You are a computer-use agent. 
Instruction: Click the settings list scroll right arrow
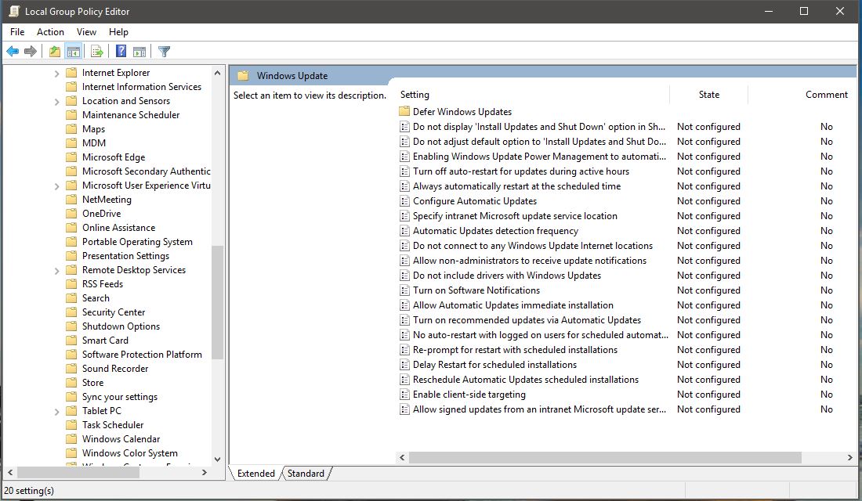tap(850, 457)
